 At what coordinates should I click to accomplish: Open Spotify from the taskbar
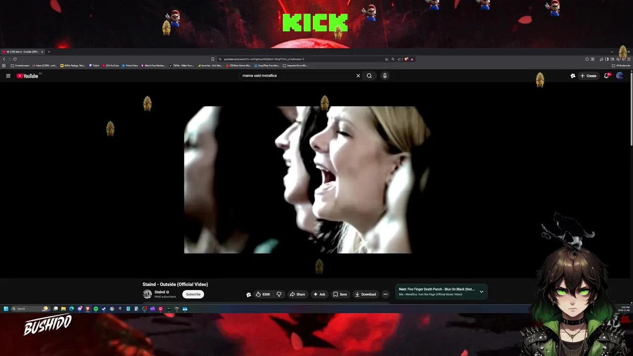(x=96, y=309)
